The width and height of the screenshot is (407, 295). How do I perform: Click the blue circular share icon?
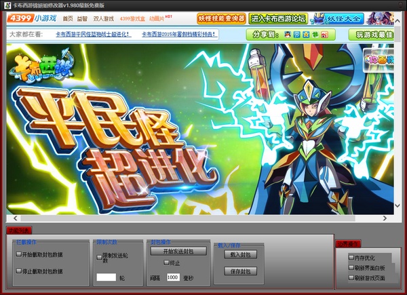296,35
